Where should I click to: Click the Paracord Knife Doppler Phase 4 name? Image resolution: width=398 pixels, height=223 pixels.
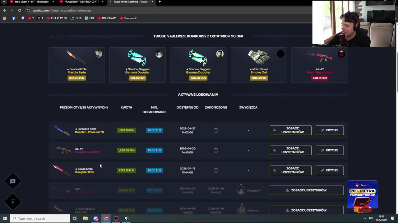pyautogui.click(x=89, y=130)
